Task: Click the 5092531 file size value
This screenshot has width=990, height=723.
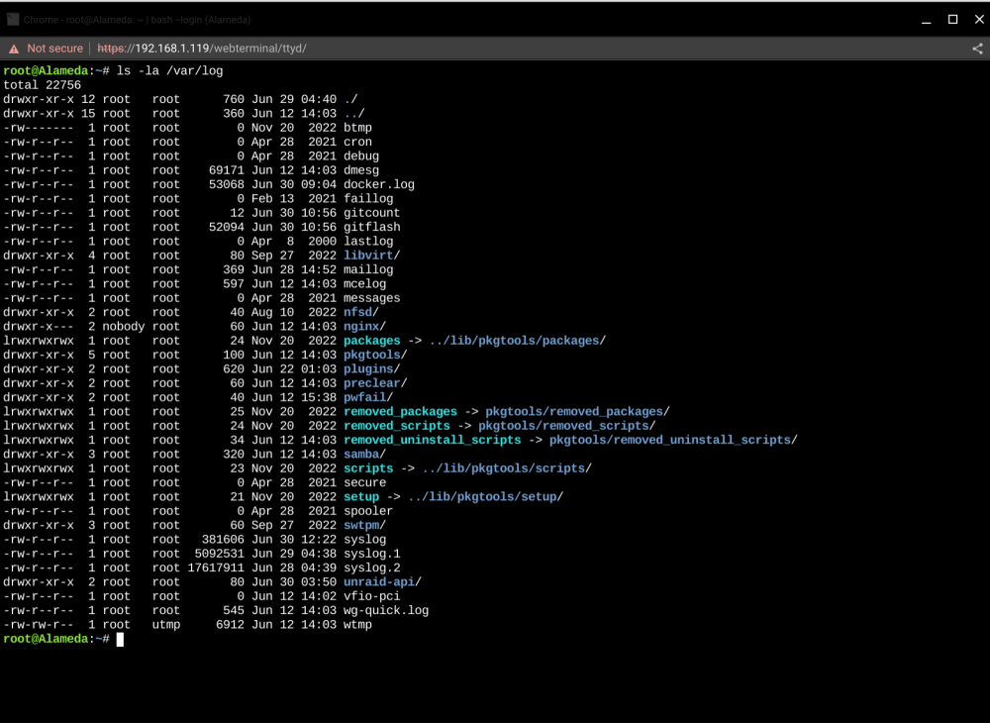Action: coord(219,554)
